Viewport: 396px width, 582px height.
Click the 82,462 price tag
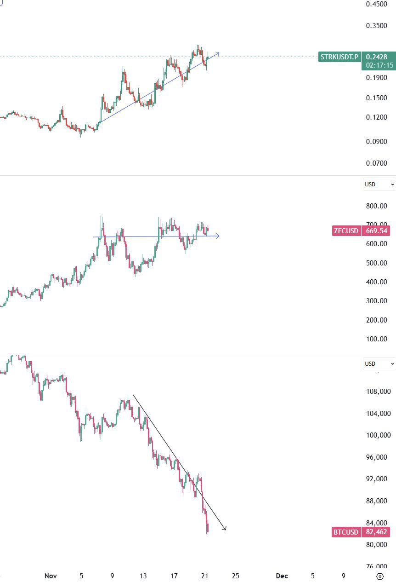point(376,532)
